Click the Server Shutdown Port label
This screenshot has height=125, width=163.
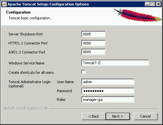pyautogui.click(x=25, y=34)
